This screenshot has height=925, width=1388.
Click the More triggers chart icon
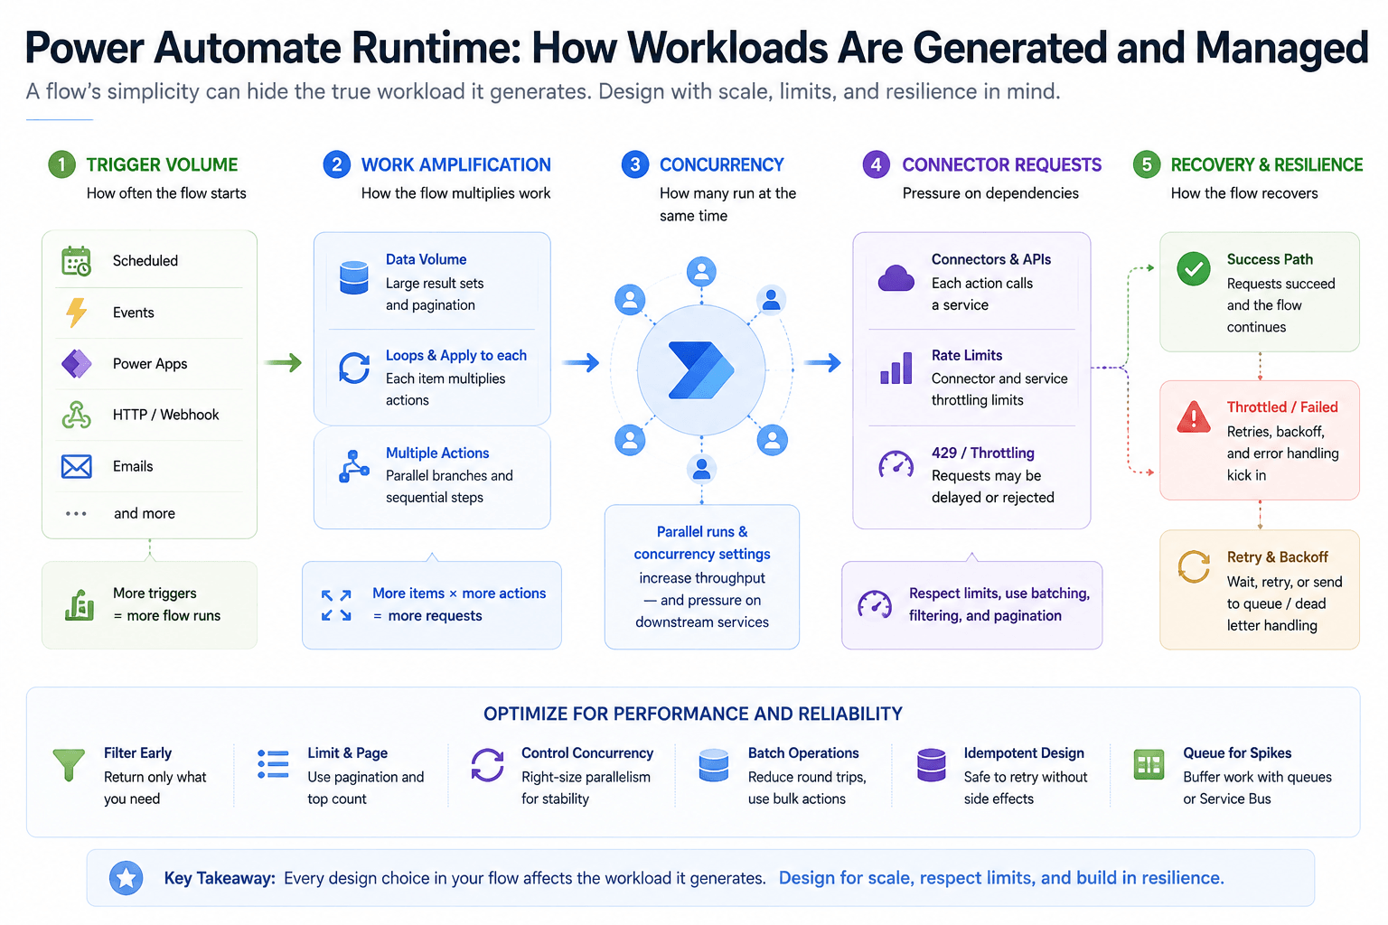80,604
